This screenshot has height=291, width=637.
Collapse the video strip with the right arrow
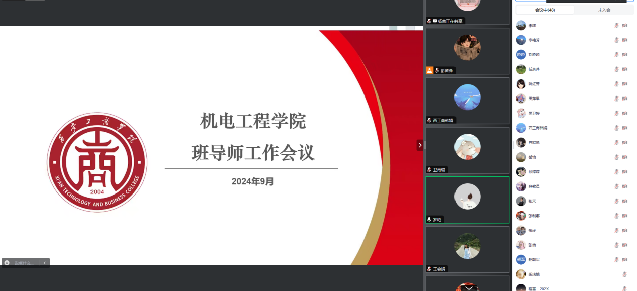[420, 145]
